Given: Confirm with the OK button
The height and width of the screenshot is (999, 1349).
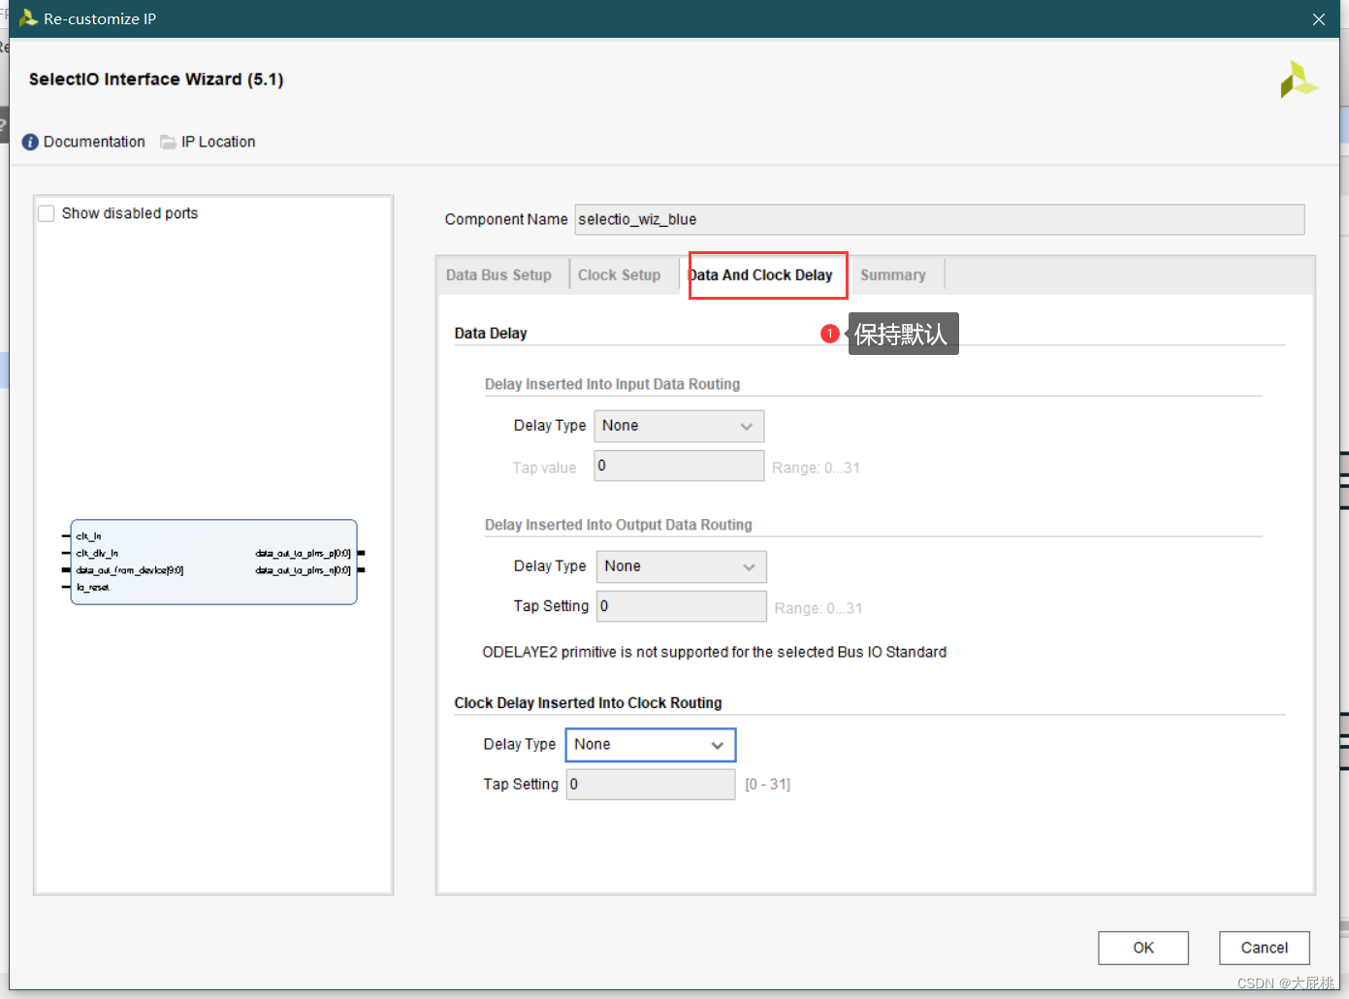Looking at the screenshot, I should point(1143,948).
